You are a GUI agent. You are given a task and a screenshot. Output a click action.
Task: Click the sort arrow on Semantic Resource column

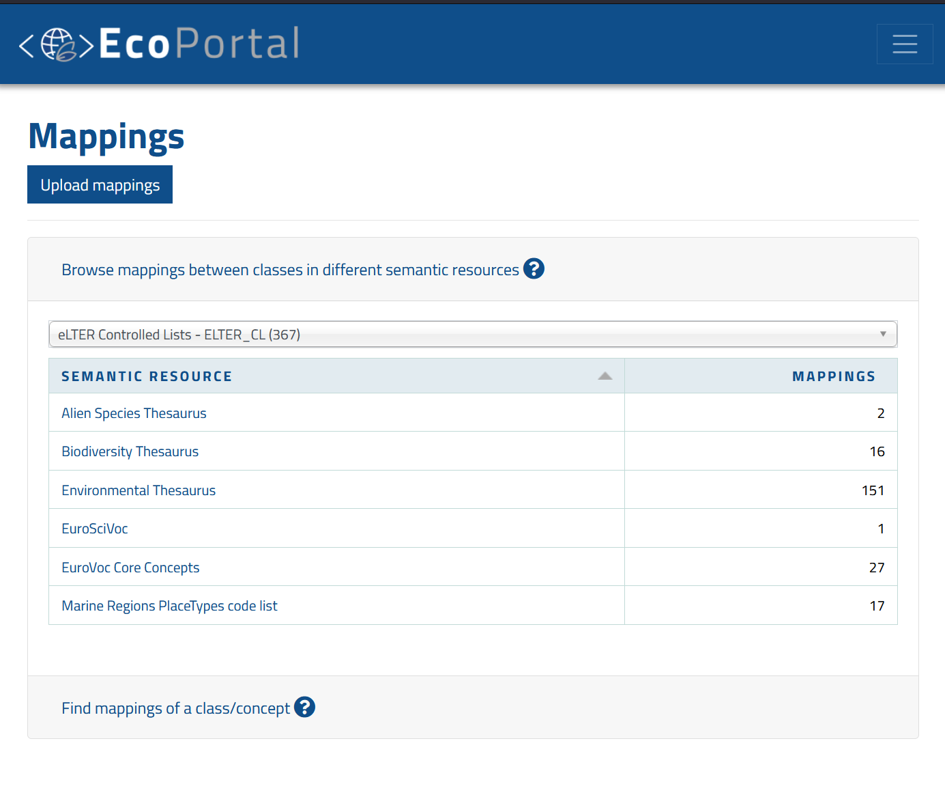pyautogui.click(x=605, y=376)
